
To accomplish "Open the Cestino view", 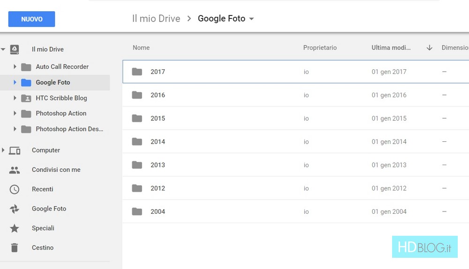I will click(x=43, y=247).
